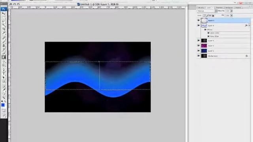The width and height of the screenshot is (253, 142).
Task: Select the Blur tool
Action: 4,61
